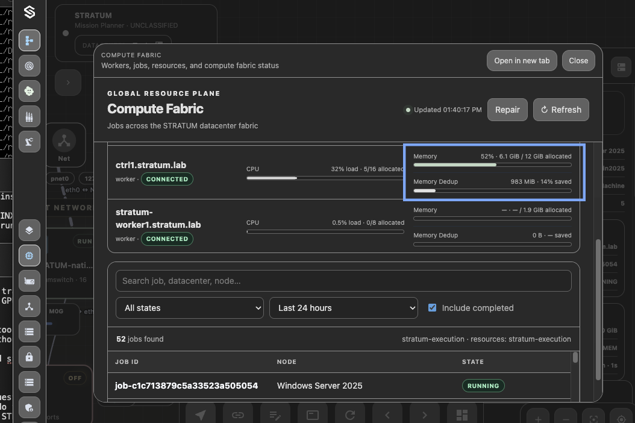The image size is (635, 423).
Task: Click the crosshair center icon on the canvas
Action: [x=621, y=419]
